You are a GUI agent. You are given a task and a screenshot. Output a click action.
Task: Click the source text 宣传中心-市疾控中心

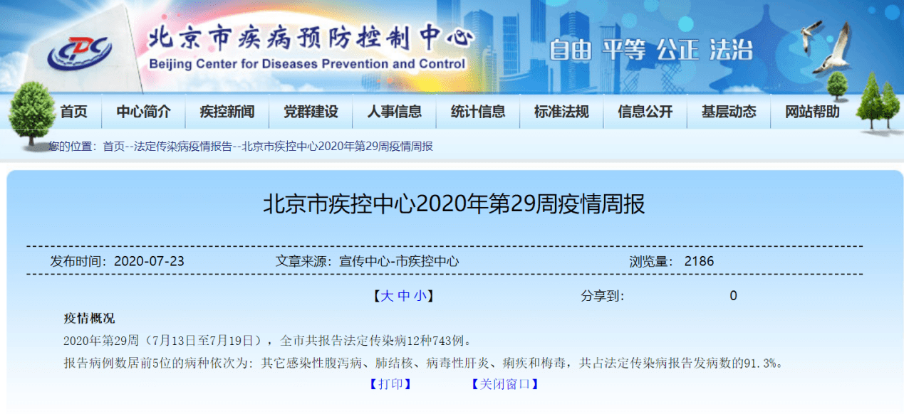[398, 261]
